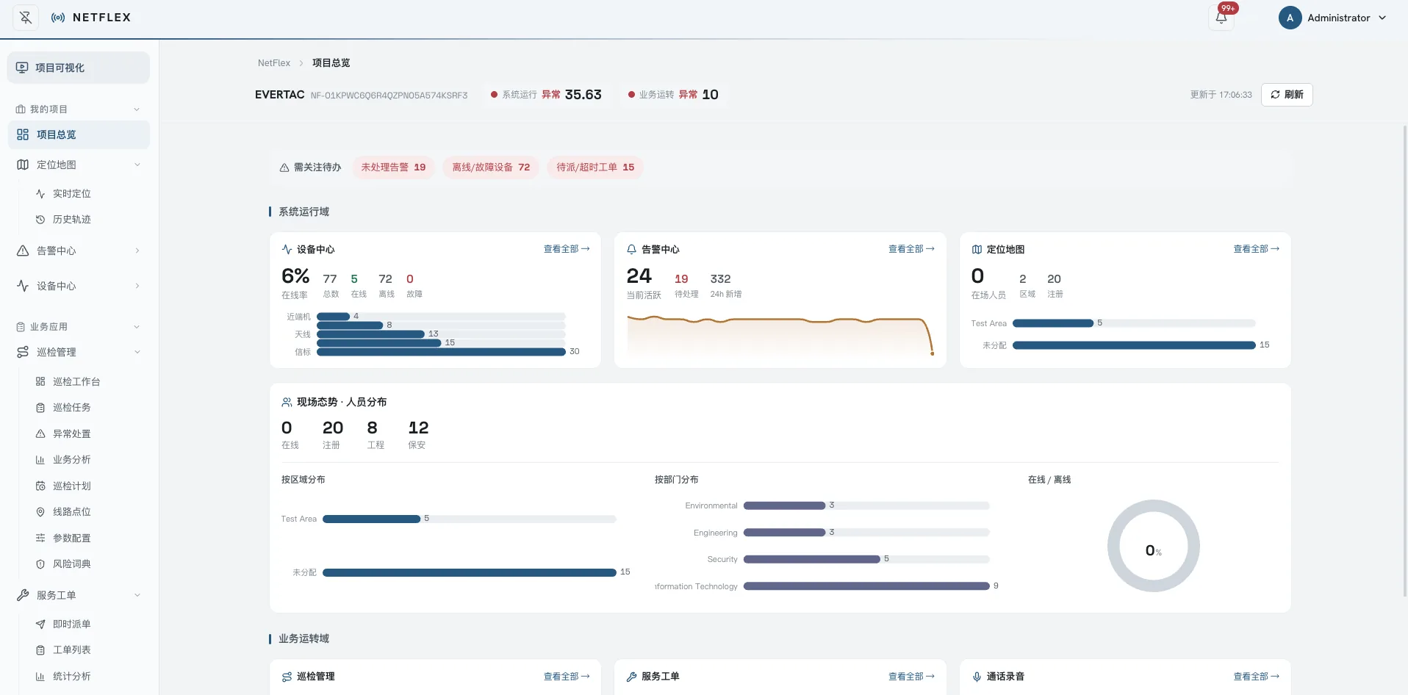
Task: Expand the 设备中心 sidebar chevron
Action: (137, 286)
